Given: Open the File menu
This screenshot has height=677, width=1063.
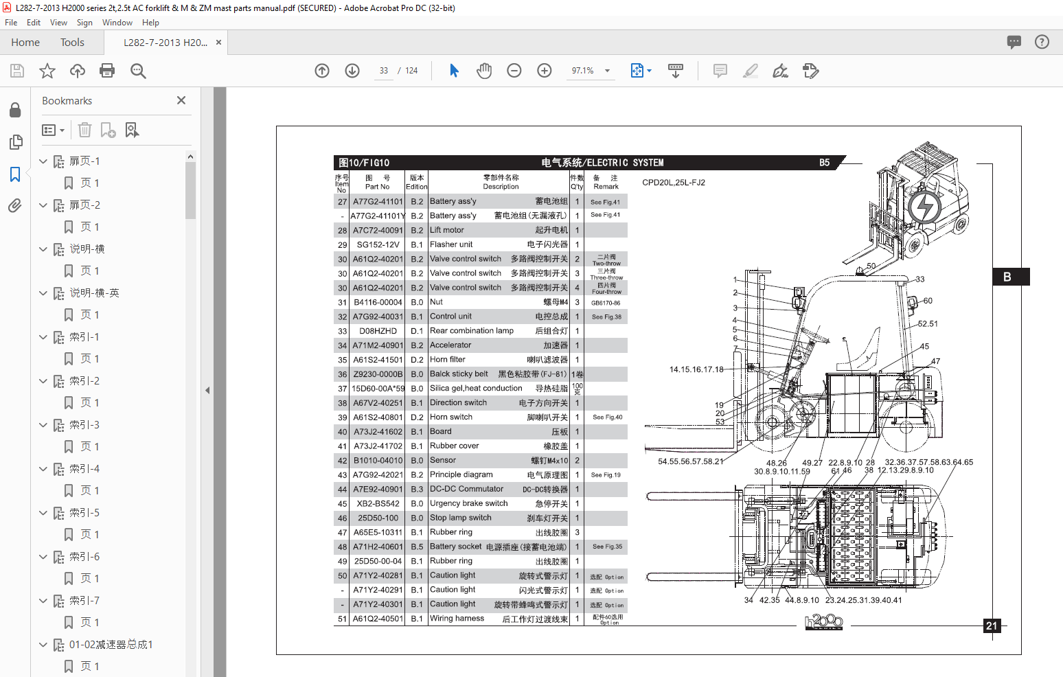Looking at the screenshot, I should point(11,23).
